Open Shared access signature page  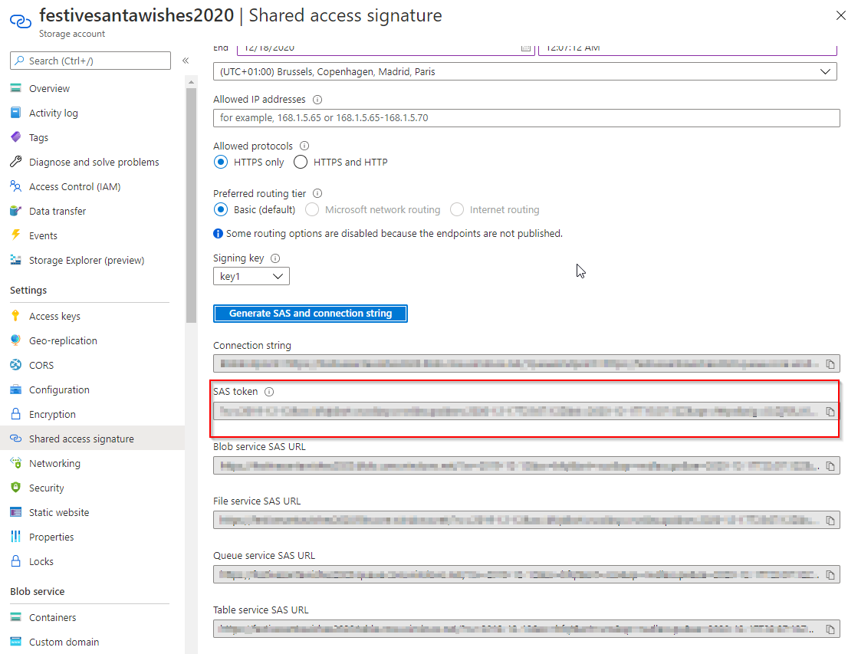click(82, 439)
